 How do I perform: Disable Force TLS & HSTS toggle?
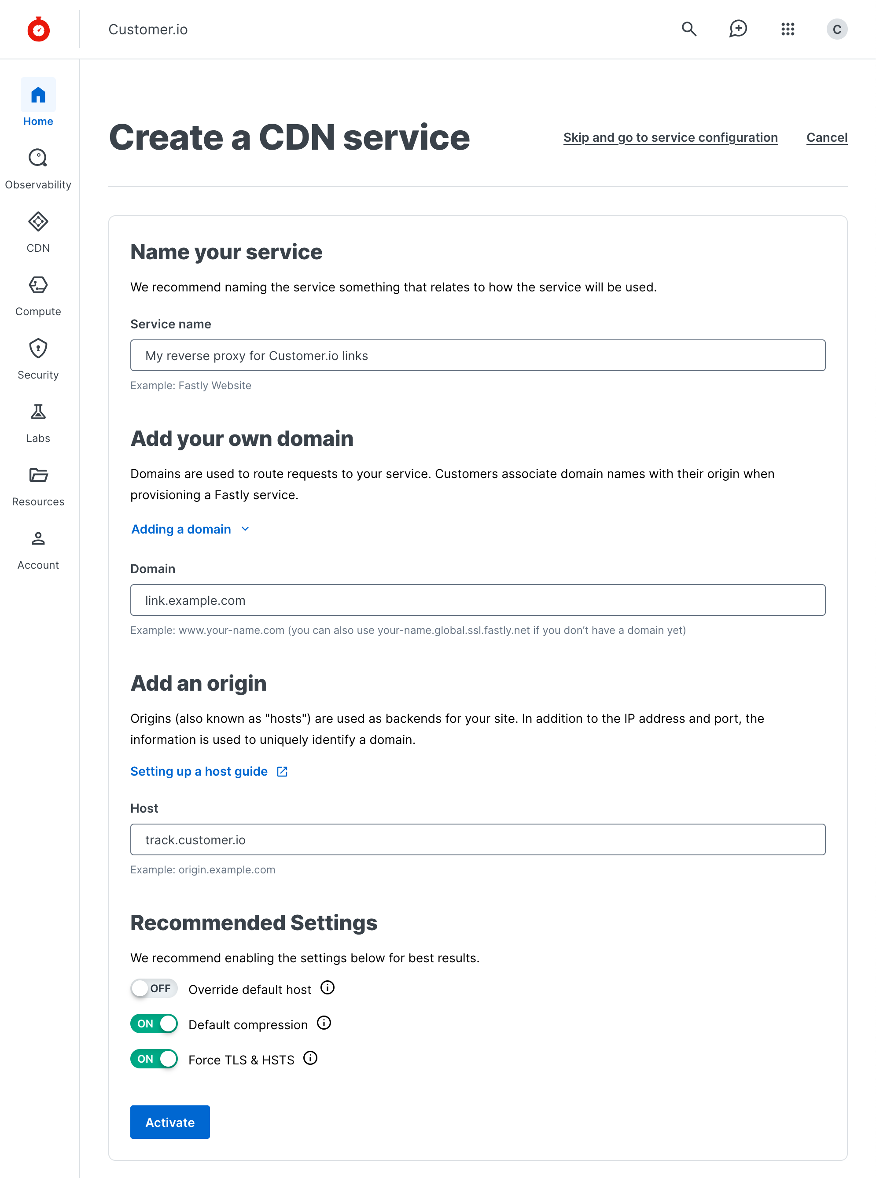[x=154, y=1059]
